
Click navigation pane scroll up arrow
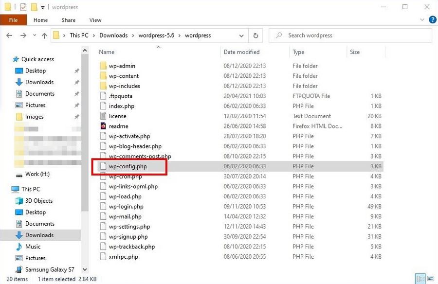[85, 51]
